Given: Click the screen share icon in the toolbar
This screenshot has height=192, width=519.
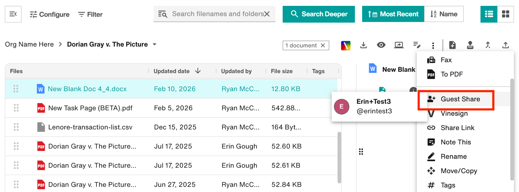Looking at the screenshot, I should 399,45.
